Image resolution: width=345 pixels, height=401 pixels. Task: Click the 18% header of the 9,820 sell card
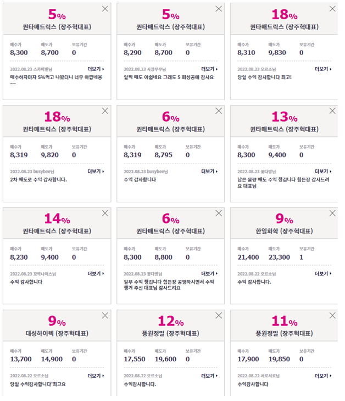(57, 117)
